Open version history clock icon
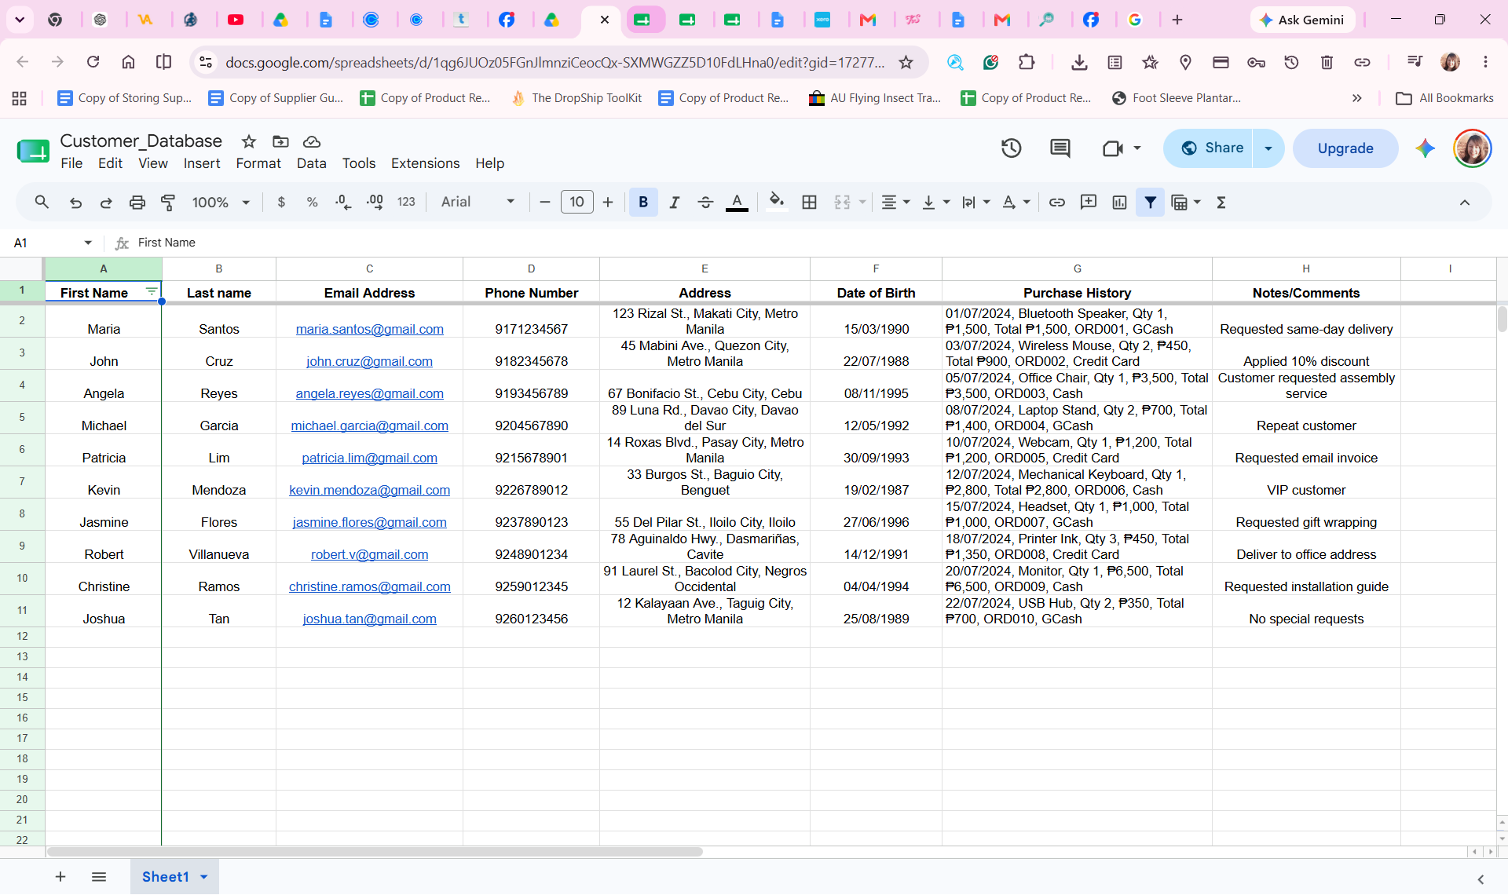1508x895 pixels. click(1011, 148)
